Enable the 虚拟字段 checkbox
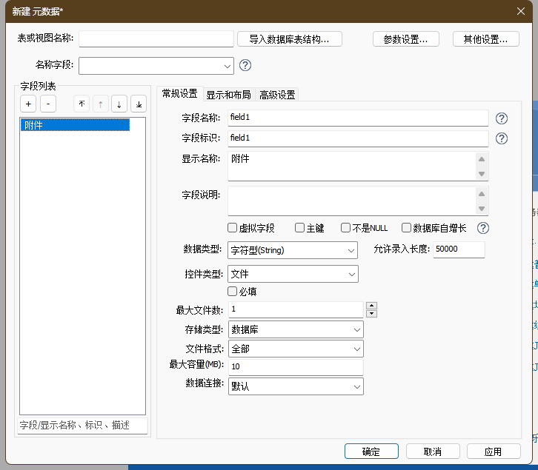 click(x=233, y=228)
